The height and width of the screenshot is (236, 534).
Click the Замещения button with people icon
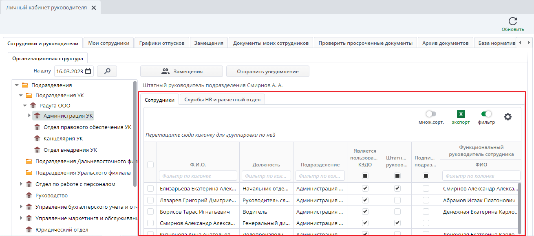181,71
